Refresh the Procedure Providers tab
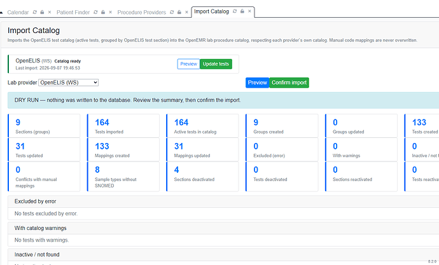 coord(172,12)
